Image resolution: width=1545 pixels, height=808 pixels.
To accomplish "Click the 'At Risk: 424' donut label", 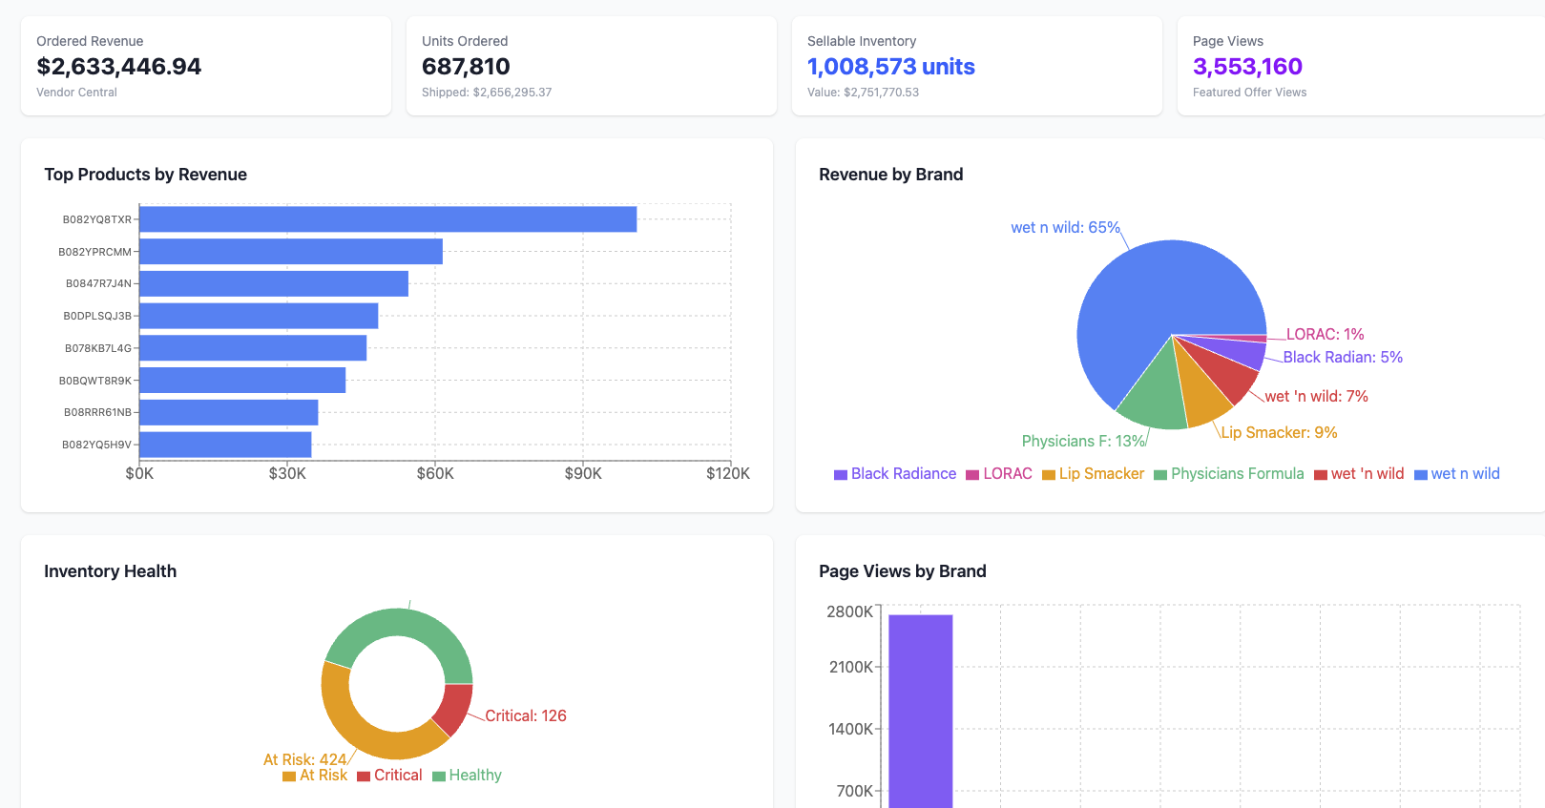I will 304,760.
